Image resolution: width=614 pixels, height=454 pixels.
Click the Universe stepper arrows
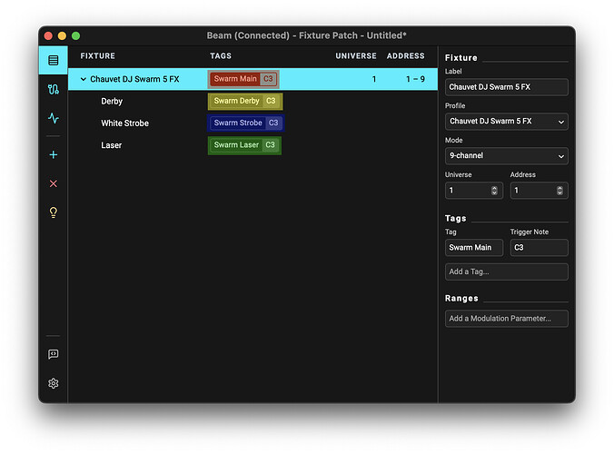[x=494, y=191]
